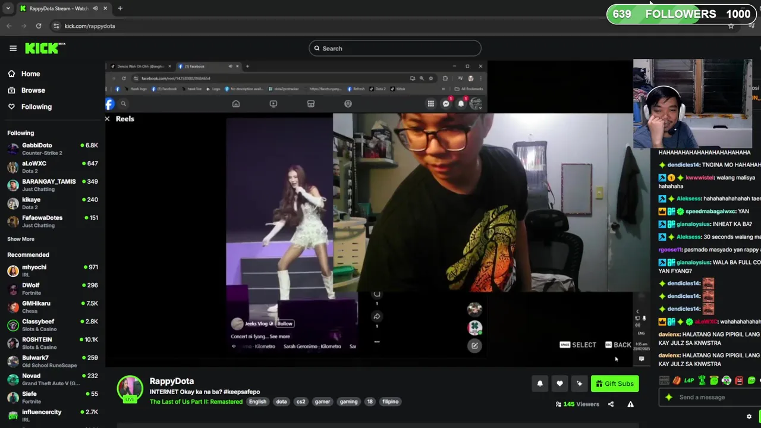The height and width of the screenshot is (428, 761).
Task: Expand See more on reel caption
Action: click(280, 336)
